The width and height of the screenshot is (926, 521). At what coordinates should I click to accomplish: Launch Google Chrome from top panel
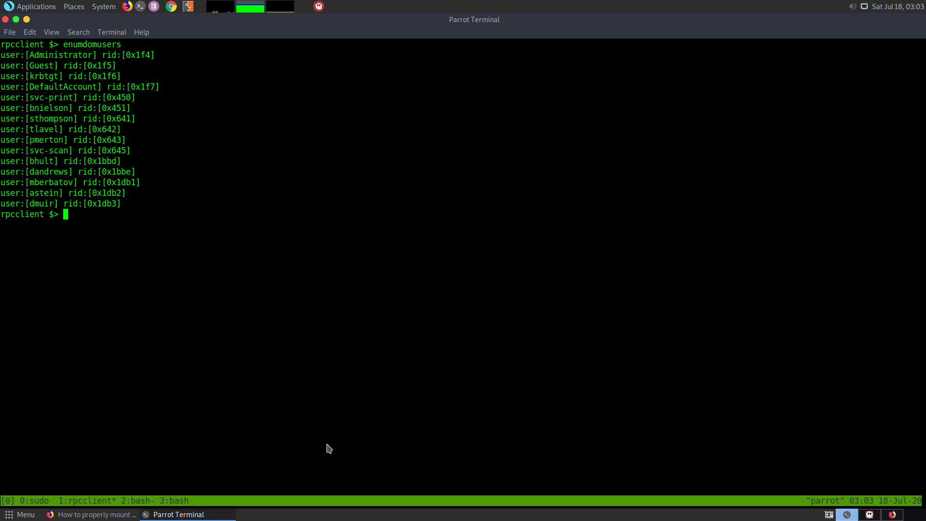click(171, 6)
